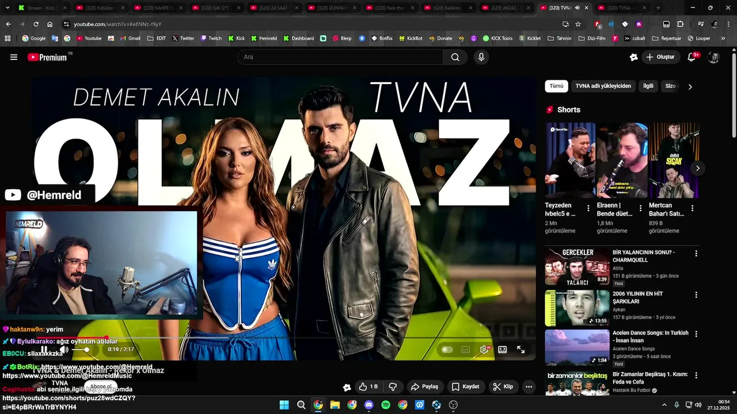This screenshot has width=737, height=414.
Task: Toggle the autoplay switch in player
Action: pyautogui.click(x=447, y=350)
